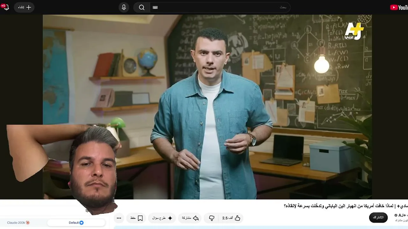This screenshot has width=408, height=229.
Task: Save the video (حفظ)
Action: (x=136, y=218)
